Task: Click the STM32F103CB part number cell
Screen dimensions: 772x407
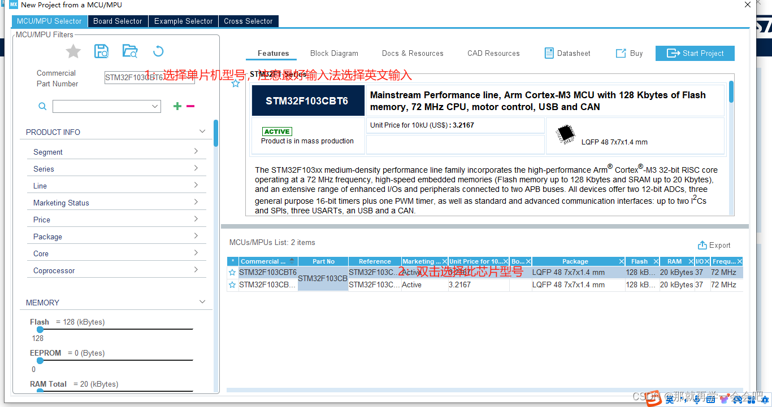Action: [323, 278]
